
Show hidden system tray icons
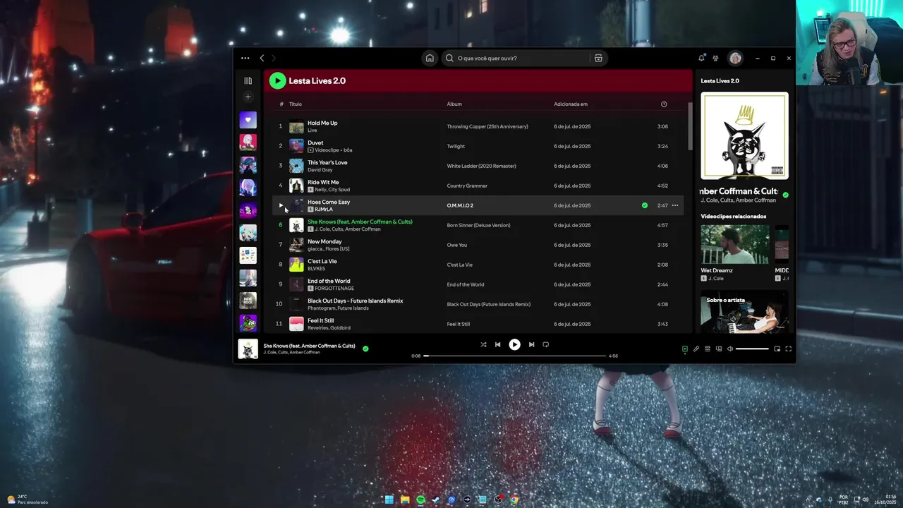point(808,500)
